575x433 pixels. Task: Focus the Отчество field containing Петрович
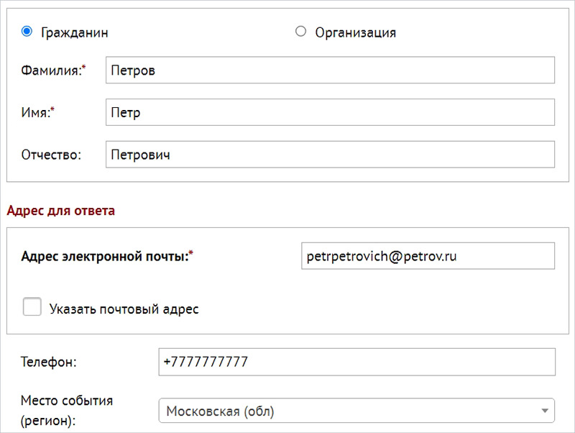tap(330, 155)
